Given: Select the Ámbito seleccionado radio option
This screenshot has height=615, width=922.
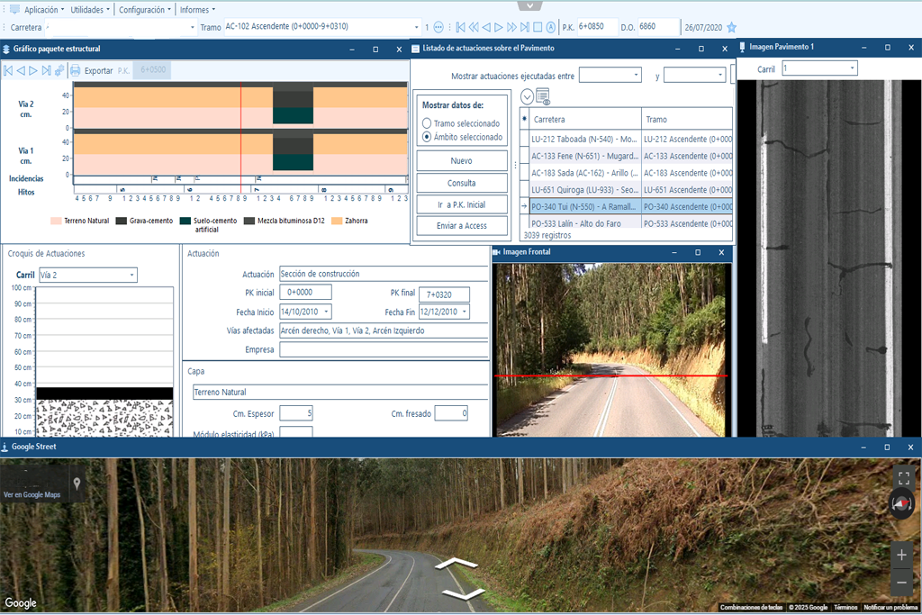Looking at the screenshot, I should pyautogui.click(x=427, y=137).
